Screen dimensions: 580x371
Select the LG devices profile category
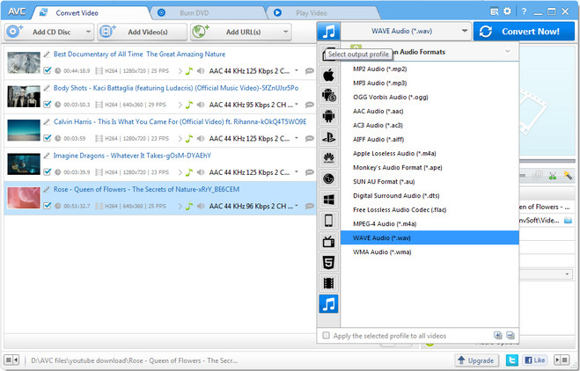(x=328, y=178)
